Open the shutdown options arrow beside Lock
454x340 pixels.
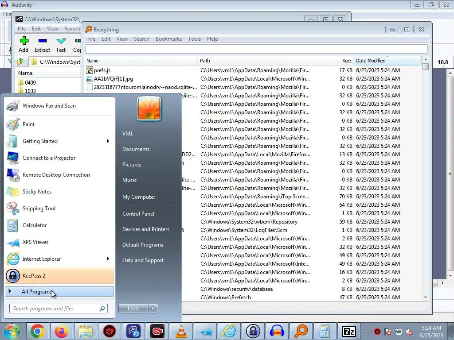point(153,309)
